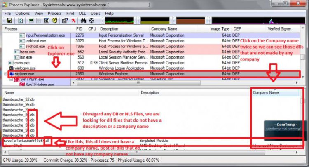The height and width of the screenshot is (167, 309).
Task: Click the lower pane horizontal scrollbar left arrow
Action: [x=5, y=153]
